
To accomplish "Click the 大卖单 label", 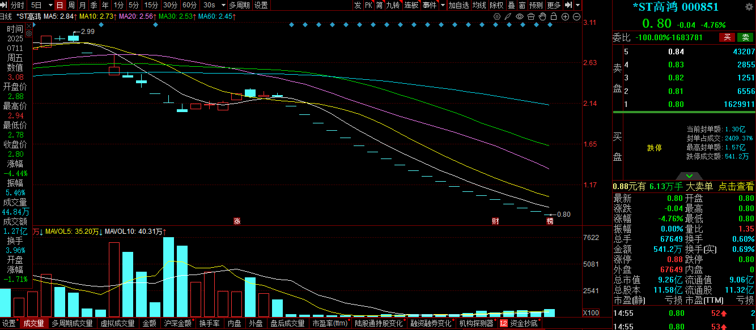I will (x=700, y=186).
